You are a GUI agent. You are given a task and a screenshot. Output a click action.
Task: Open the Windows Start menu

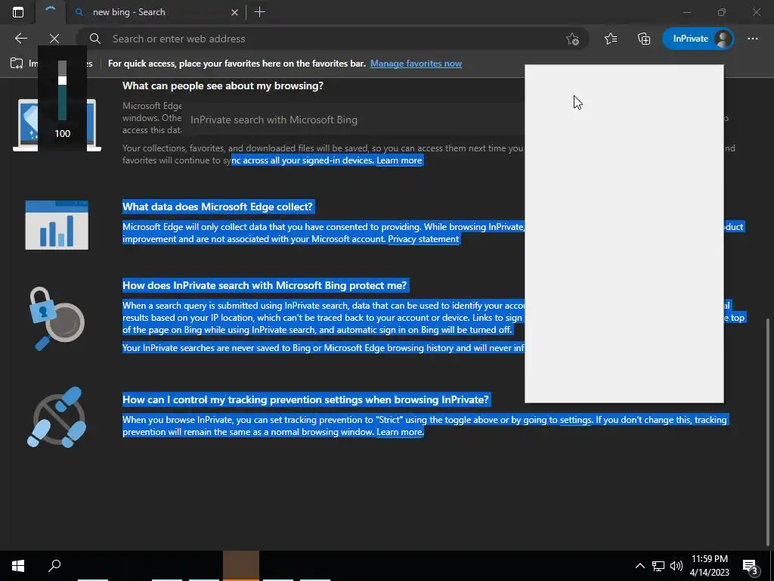tap(18, 566)
